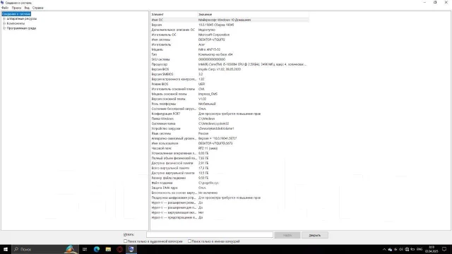The width and height of the screenshot is (452, 254).
Task: Select the 'Часовой пояс' row
Action: point(230,148)
